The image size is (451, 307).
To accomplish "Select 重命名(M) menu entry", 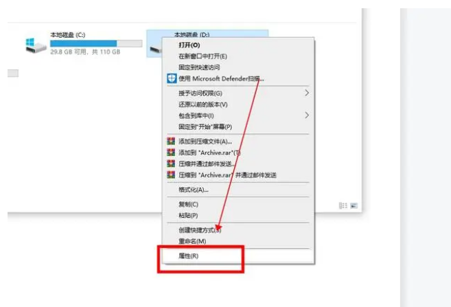I will click(192, 241).
